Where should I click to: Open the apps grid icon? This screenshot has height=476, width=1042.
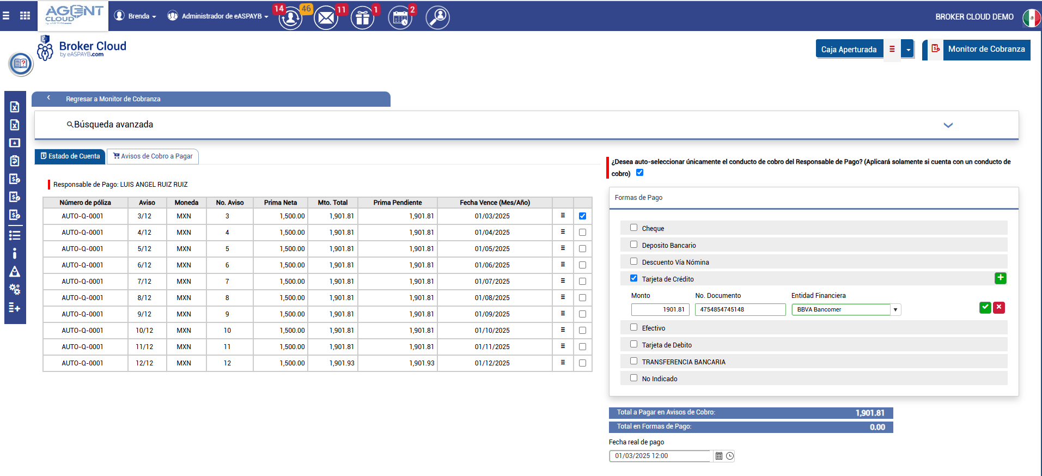click(25, 16)
